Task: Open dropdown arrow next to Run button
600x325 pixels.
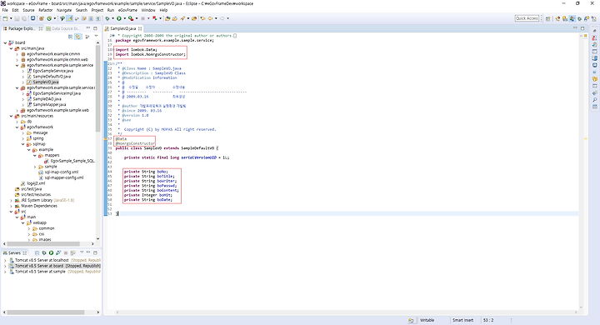Action: 125,18
